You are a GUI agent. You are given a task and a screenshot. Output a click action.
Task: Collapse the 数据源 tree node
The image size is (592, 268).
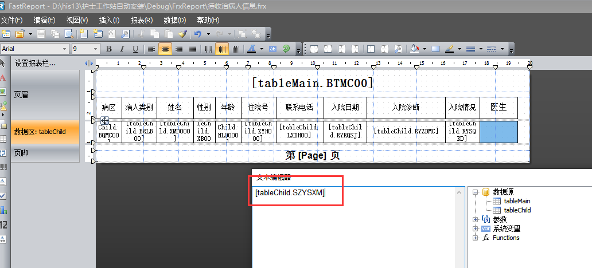(x=476, y=192)
